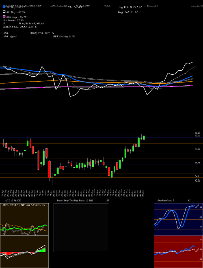Click the 'Stochastics: 92.96' reading
Screen dimensions: 203x268
pos(13,20)
